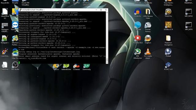Viewport: 196px width, 110px height.
Task: Minimize the michael@michael-VirtualBox terminal window
Action: [96, 10]
